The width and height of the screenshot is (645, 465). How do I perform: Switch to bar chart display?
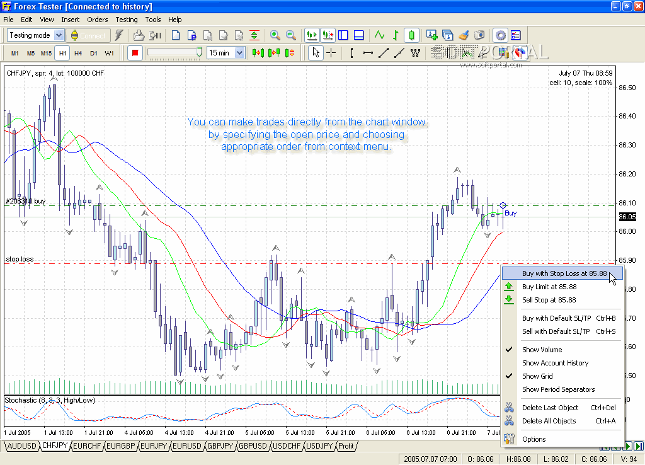pos(396,35)
